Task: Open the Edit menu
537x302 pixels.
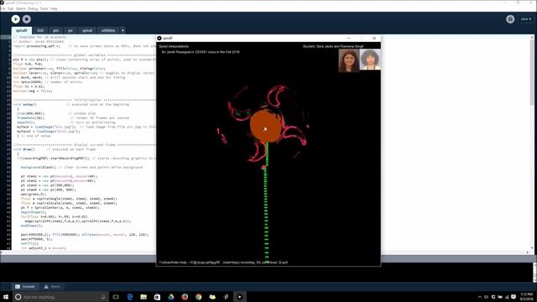Action: click(x=11, y=8)
